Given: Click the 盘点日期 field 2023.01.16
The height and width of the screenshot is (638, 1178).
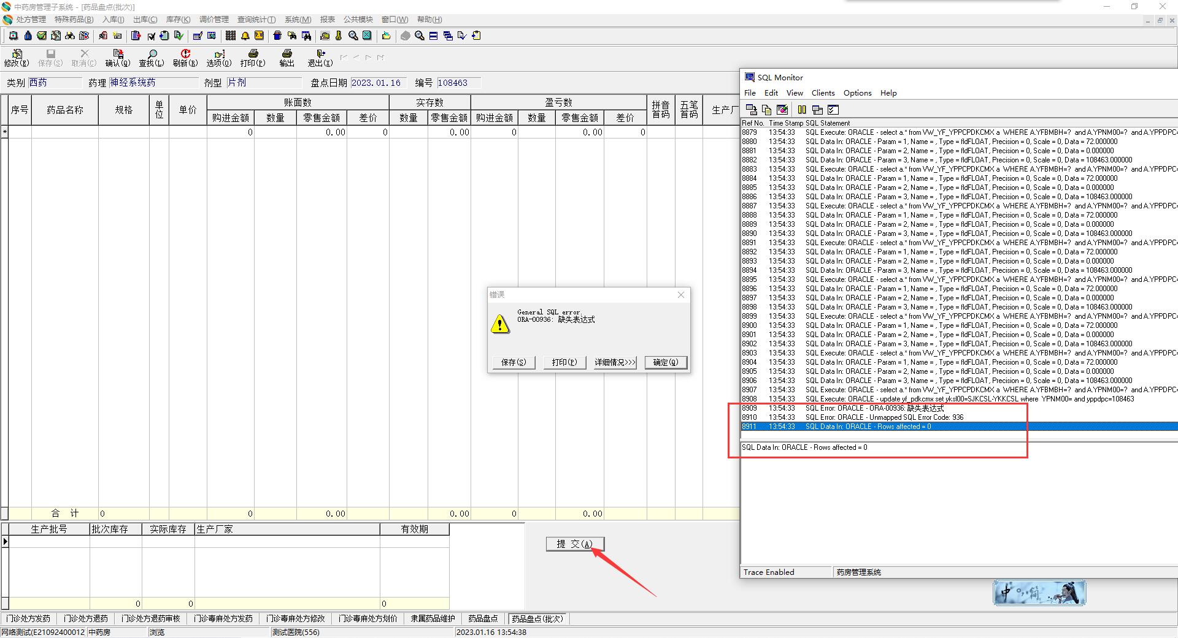Looking at the screenshot, I should pos(379,83).
